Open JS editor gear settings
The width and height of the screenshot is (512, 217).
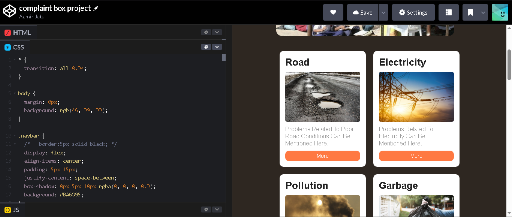[x=206, y=210]
